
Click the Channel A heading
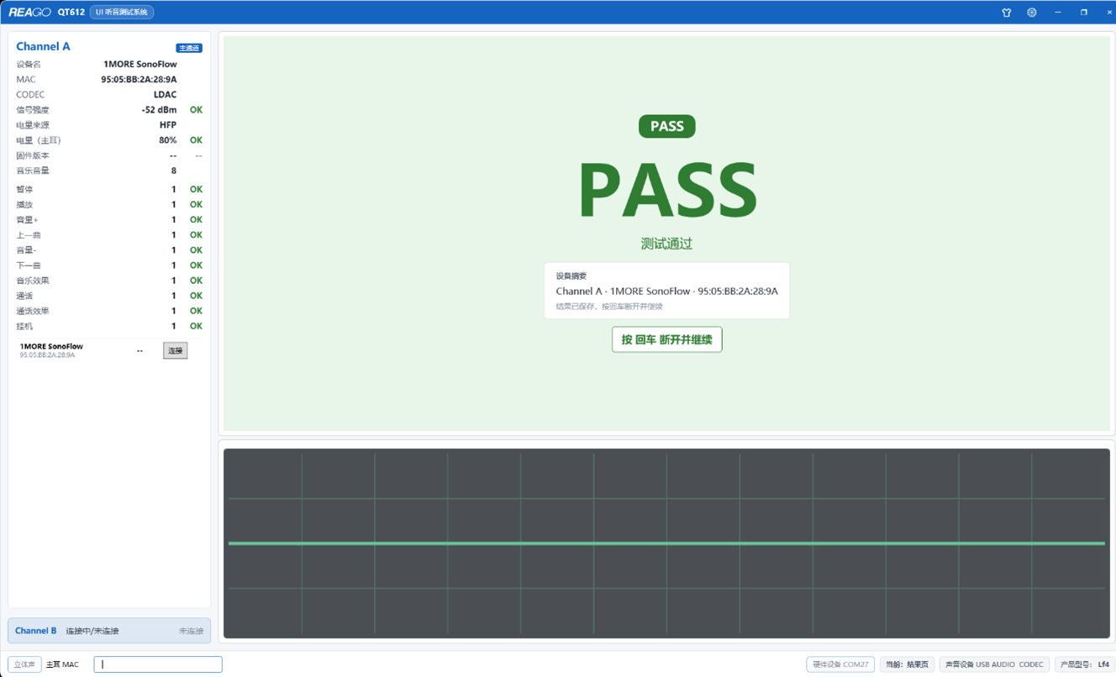click(43, 46)
